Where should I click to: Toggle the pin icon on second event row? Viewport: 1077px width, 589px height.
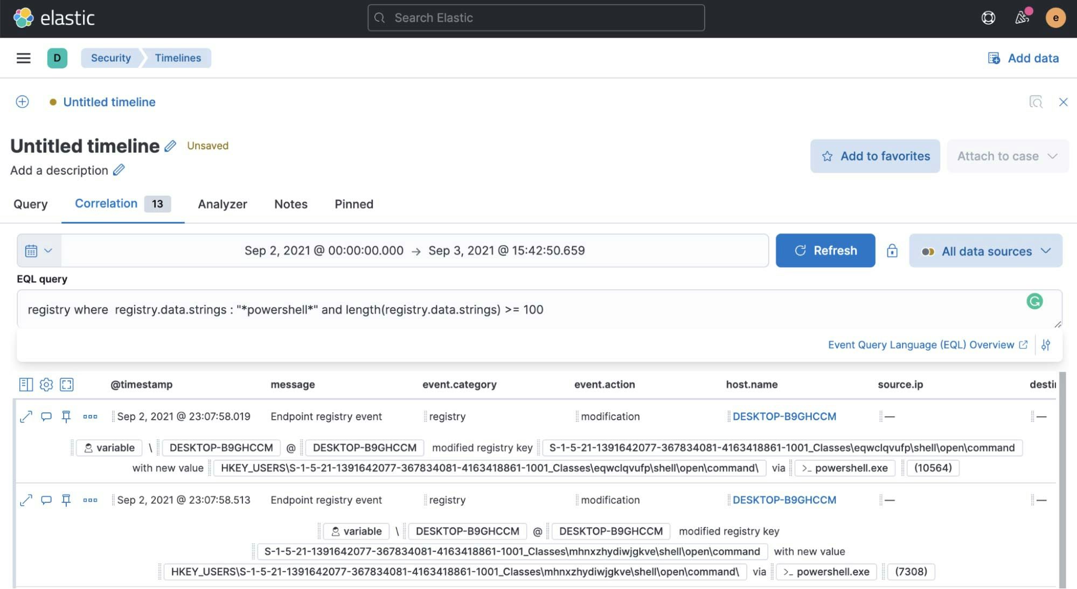click(x=67, y=500)
